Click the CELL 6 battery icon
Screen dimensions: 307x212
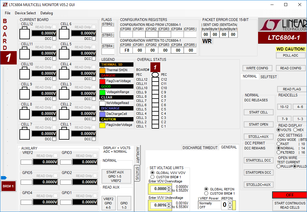(x=64, y=33)
